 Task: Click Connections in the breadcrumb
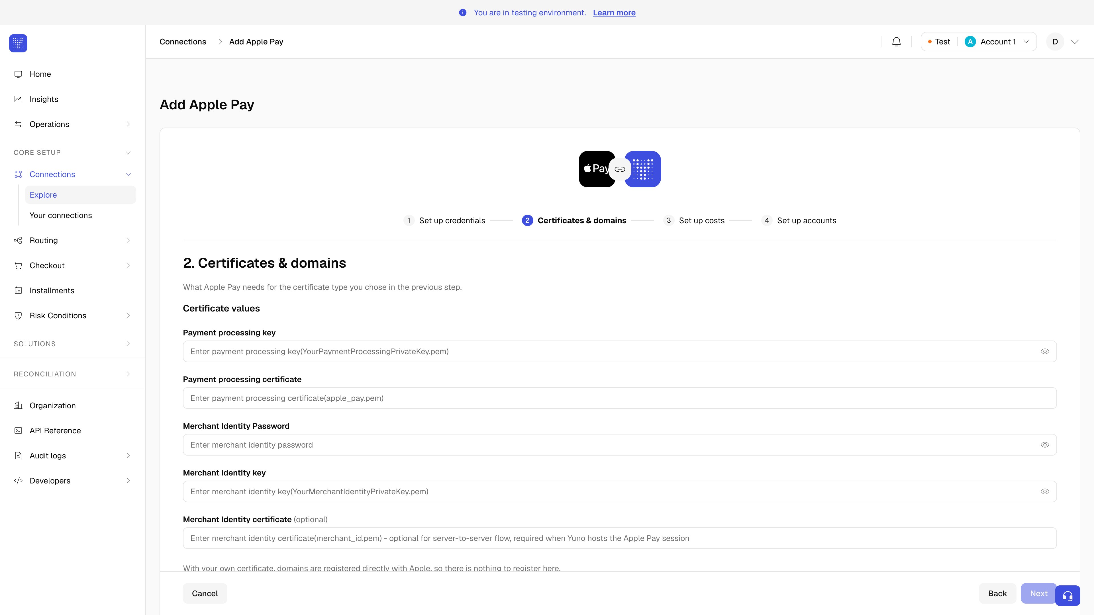(183, 42)
